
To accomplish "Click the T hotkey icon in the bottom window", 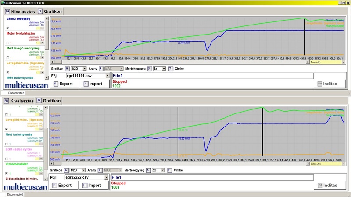I will pos(170,170).
